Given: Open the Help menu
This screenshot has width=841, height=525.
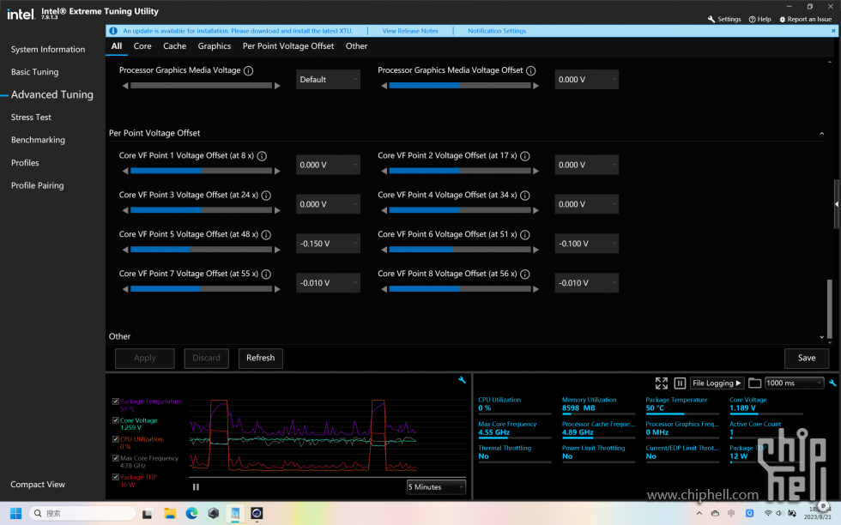Looking at the screenshot, I should [759, 20].
